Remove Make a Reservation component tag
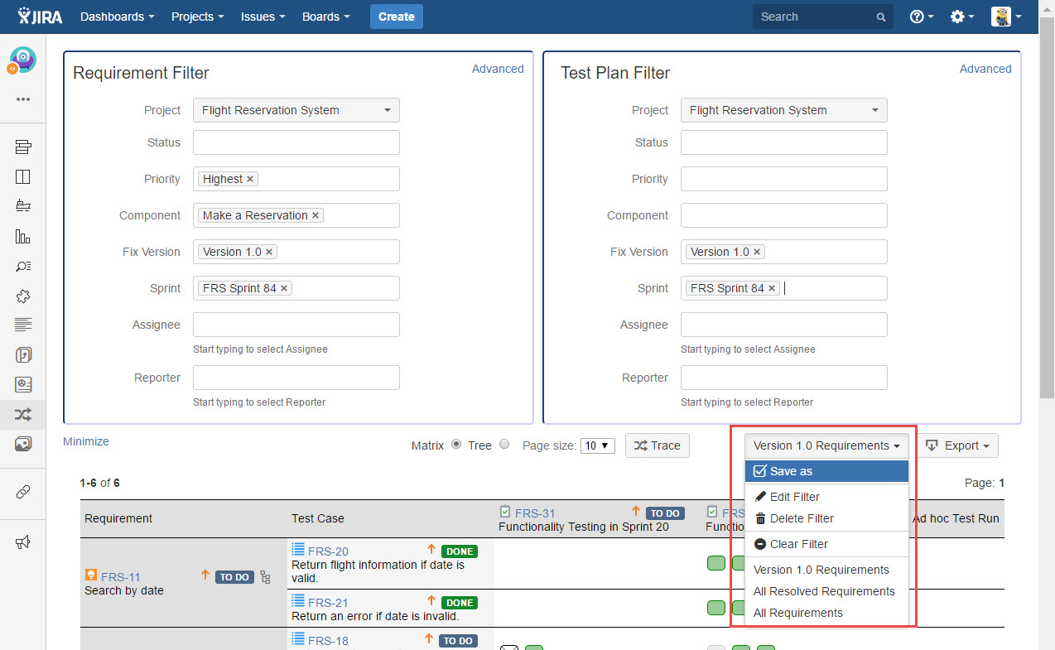The image size is (1055, 650). (x=316, y=215)
